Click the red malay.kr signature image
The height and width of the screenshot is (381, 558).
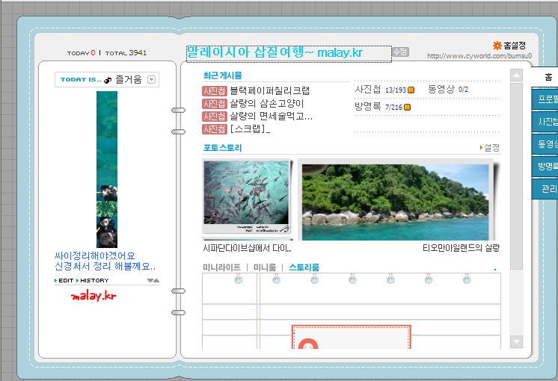93,295
